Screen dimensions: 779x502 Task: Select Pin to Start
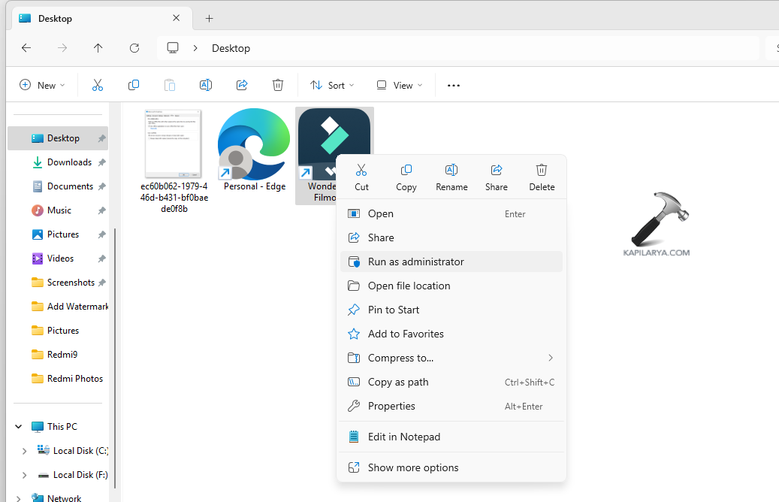click(x=396, y=310)
